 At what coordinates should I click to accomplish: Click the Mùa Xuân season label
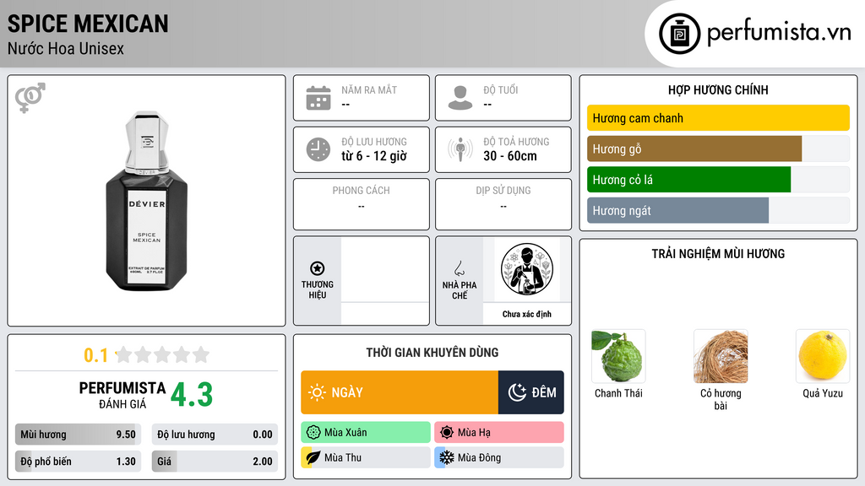(x=345, y=433)
